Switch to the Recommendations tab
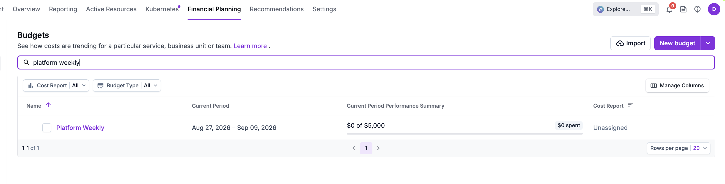 tap(276, 9)
